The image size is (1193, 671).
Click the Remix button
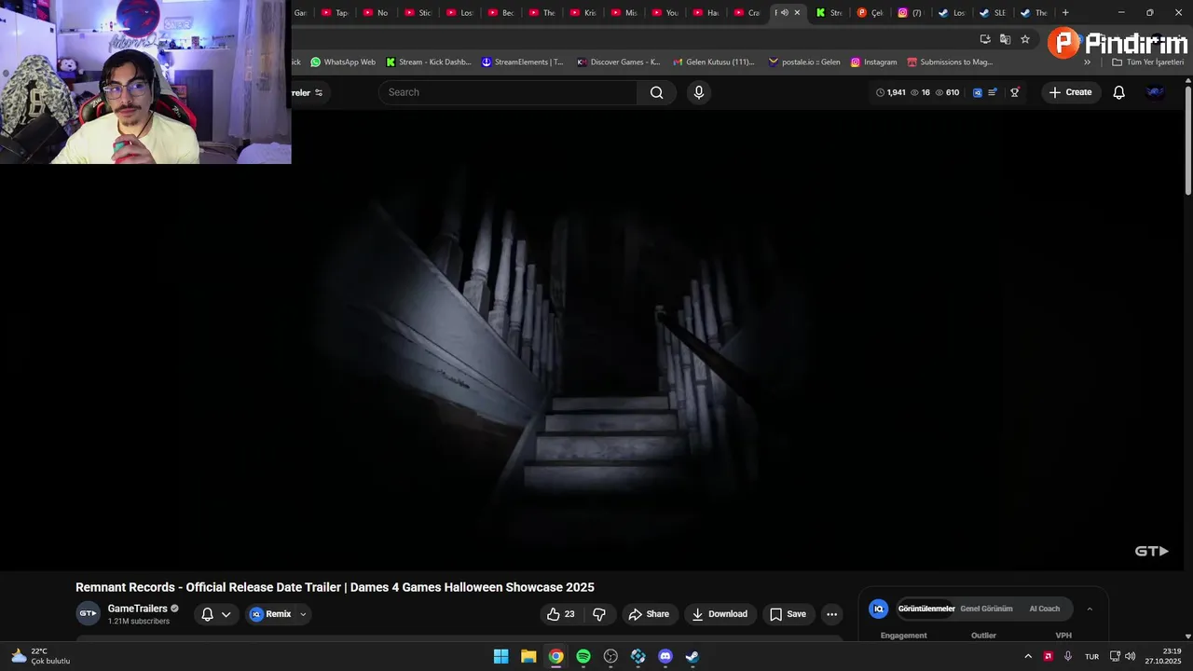(270, 614)
